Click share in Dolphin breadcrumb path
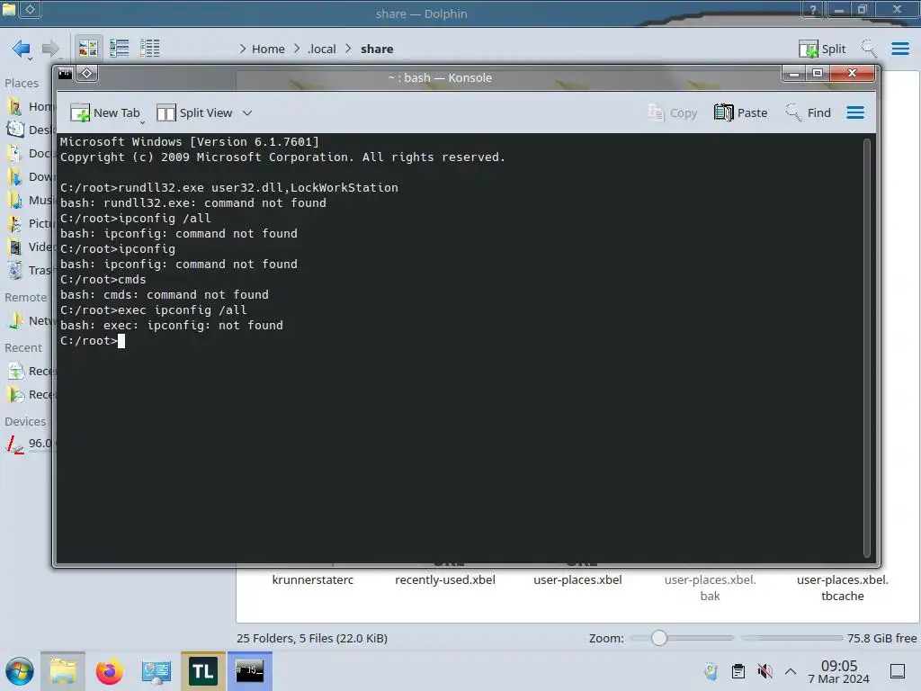 click(x=377, y=49)
